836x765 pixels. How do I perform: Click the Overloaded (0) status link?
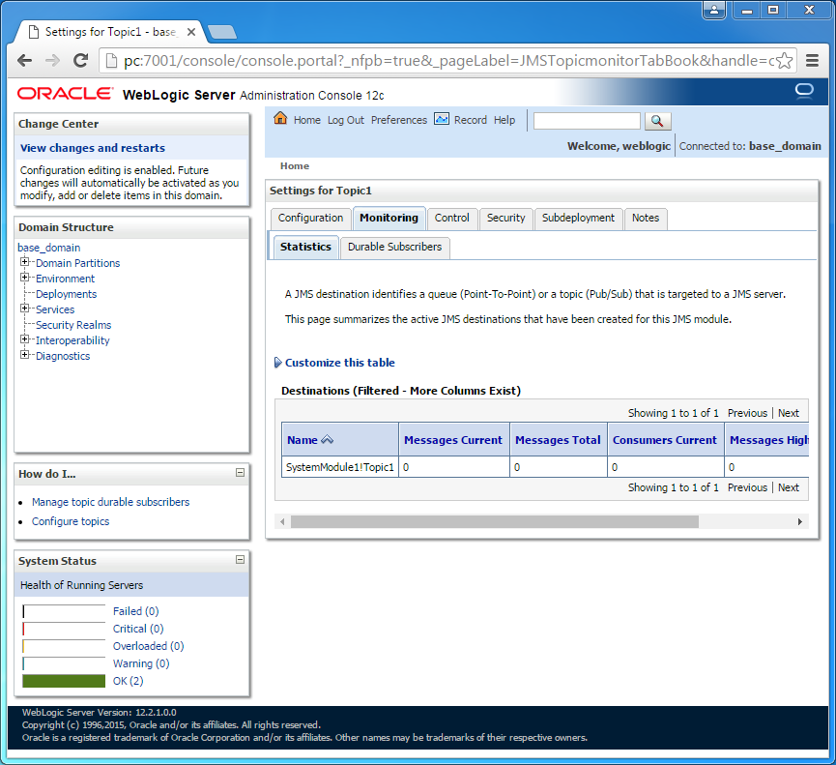tap(148, 646)
